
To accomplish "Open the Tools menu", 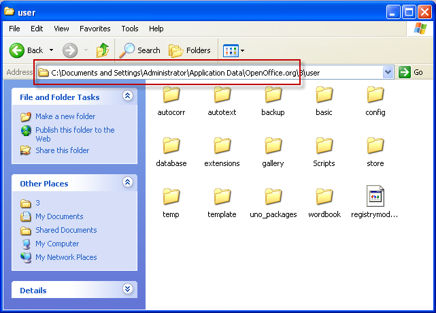I will (x=130, y=29).
